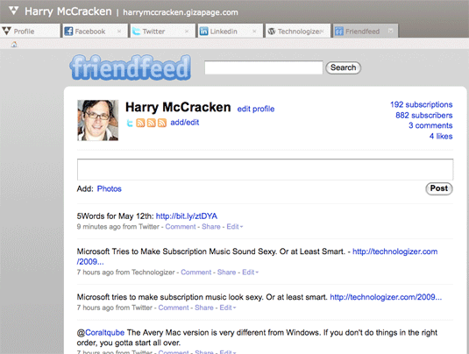Image resolution: width=469 pixels, height=354 pixels.
Task: Click the friendfeed logo
Action: (131, 67)
